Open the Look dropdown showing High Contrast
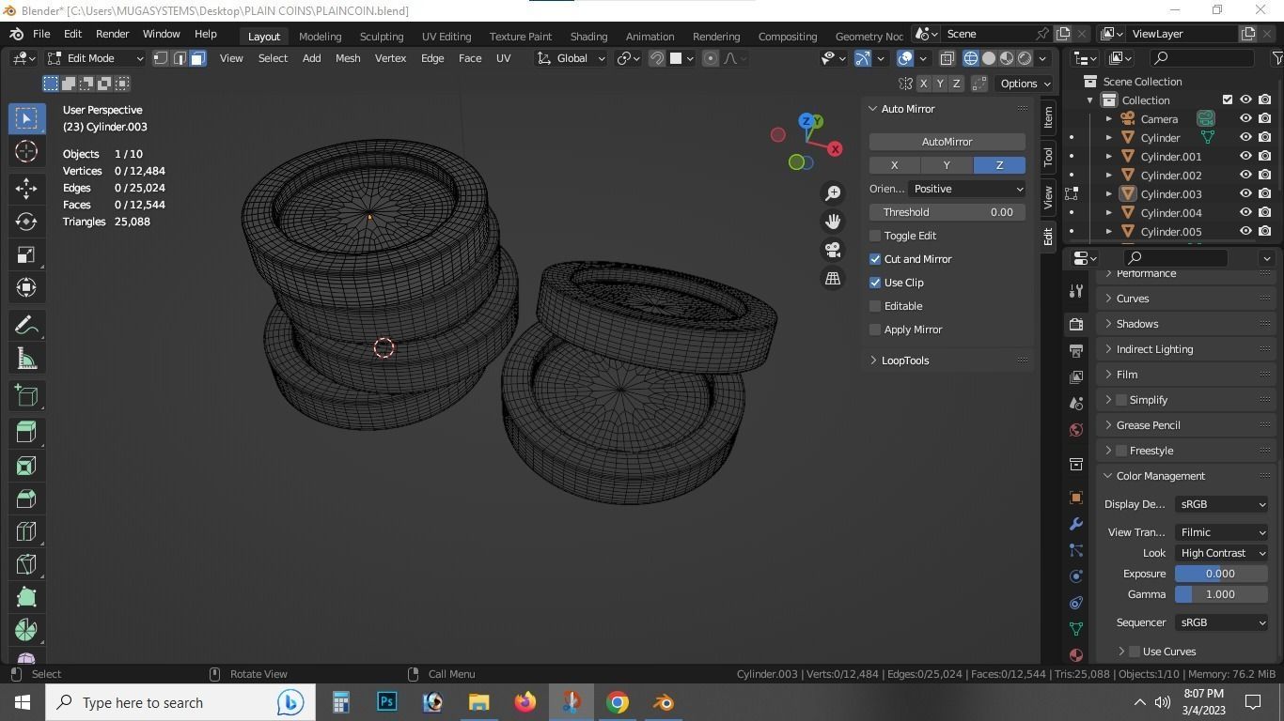The image size is (1284, 721). (x=1219, y=553)
